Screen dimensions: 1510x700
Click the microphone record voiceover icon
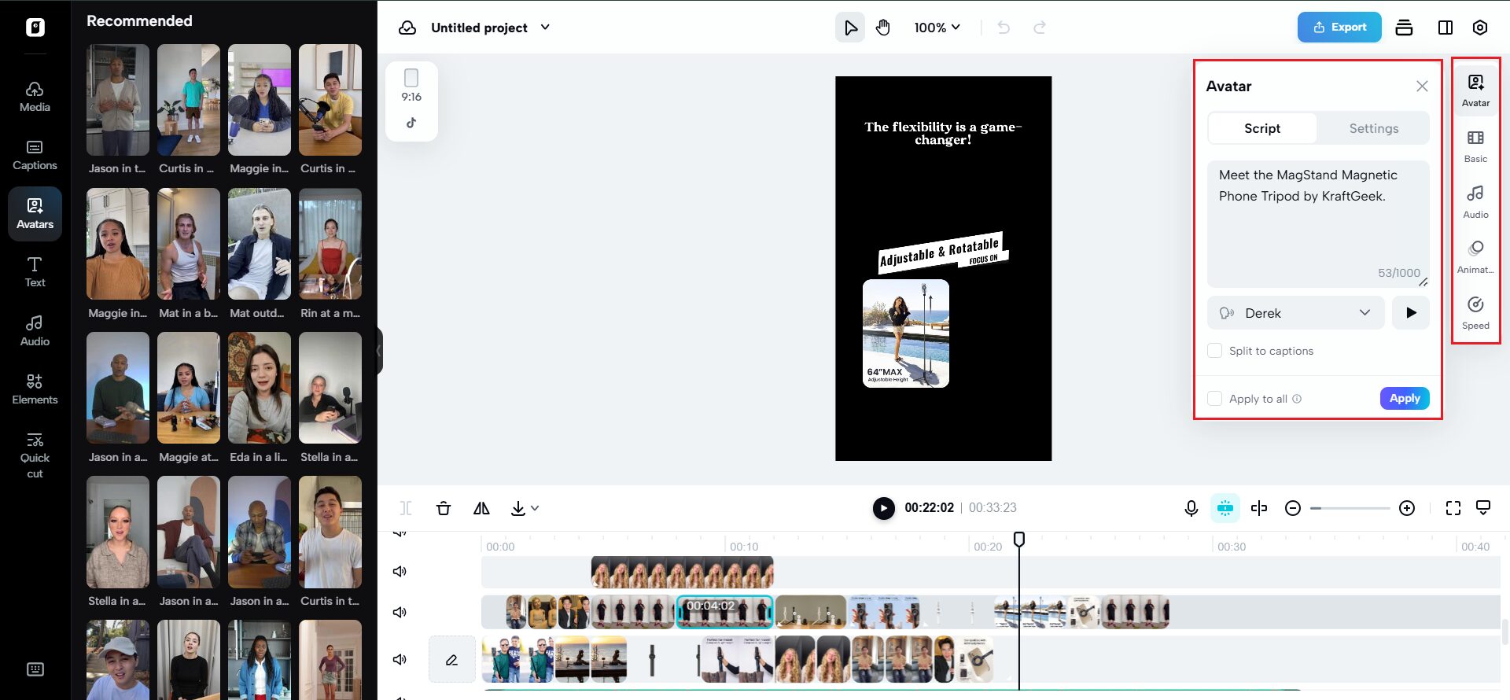point(1191,508)
